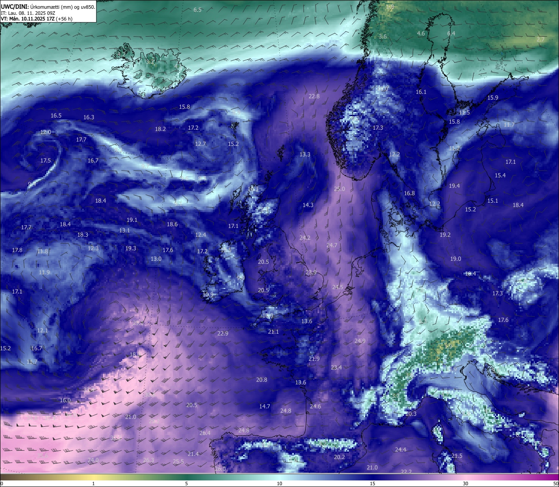The height and width of the screenshot is (487, 559).
Task: Click the map value 23.9
Action: point(311,272)
